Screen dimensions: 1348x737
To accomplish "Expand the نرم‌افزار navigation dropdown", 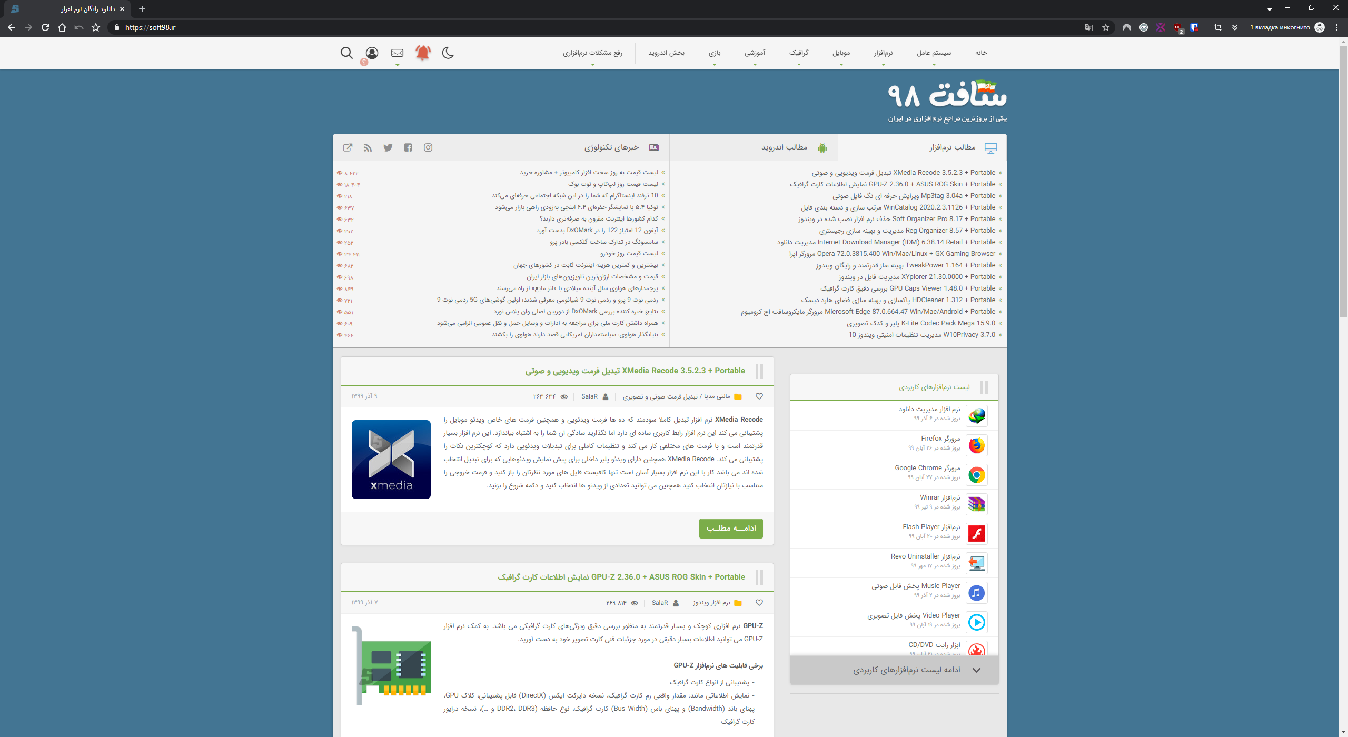I will click(x=883, y=53).
